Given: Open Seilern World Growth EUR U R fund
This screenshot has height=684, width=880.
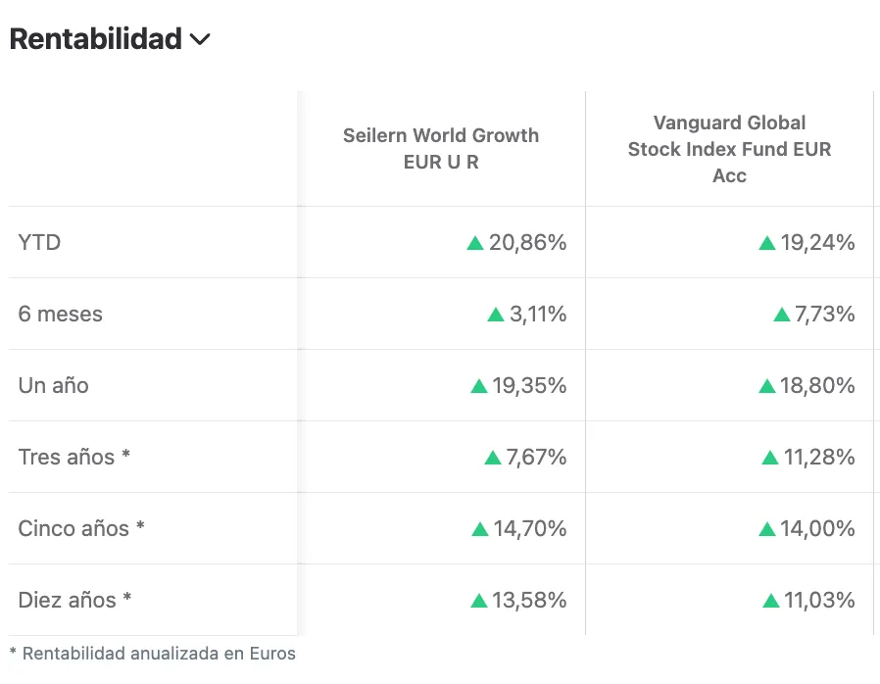Looking at the screenshot, I should 441,149.
